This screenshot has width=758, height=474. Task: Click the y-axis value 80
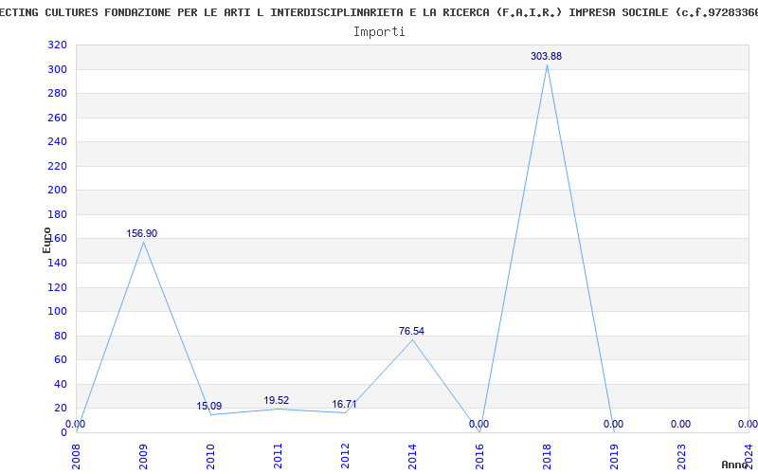click(61, 337)
